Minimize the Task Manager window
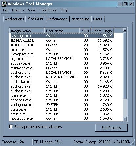The height and width of the screenshot is (146, 136). pyautogui.click(x=120, y=4)
